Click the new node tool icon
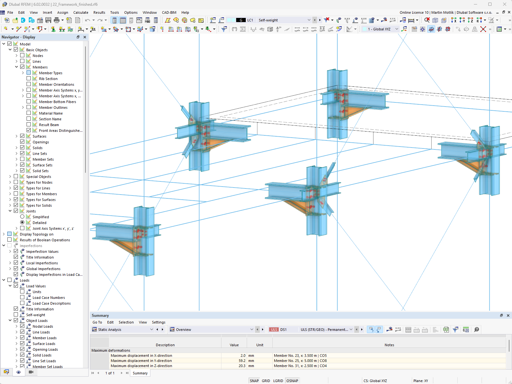Viewport: 512px width, 384px height. click(x=6, y=29)
